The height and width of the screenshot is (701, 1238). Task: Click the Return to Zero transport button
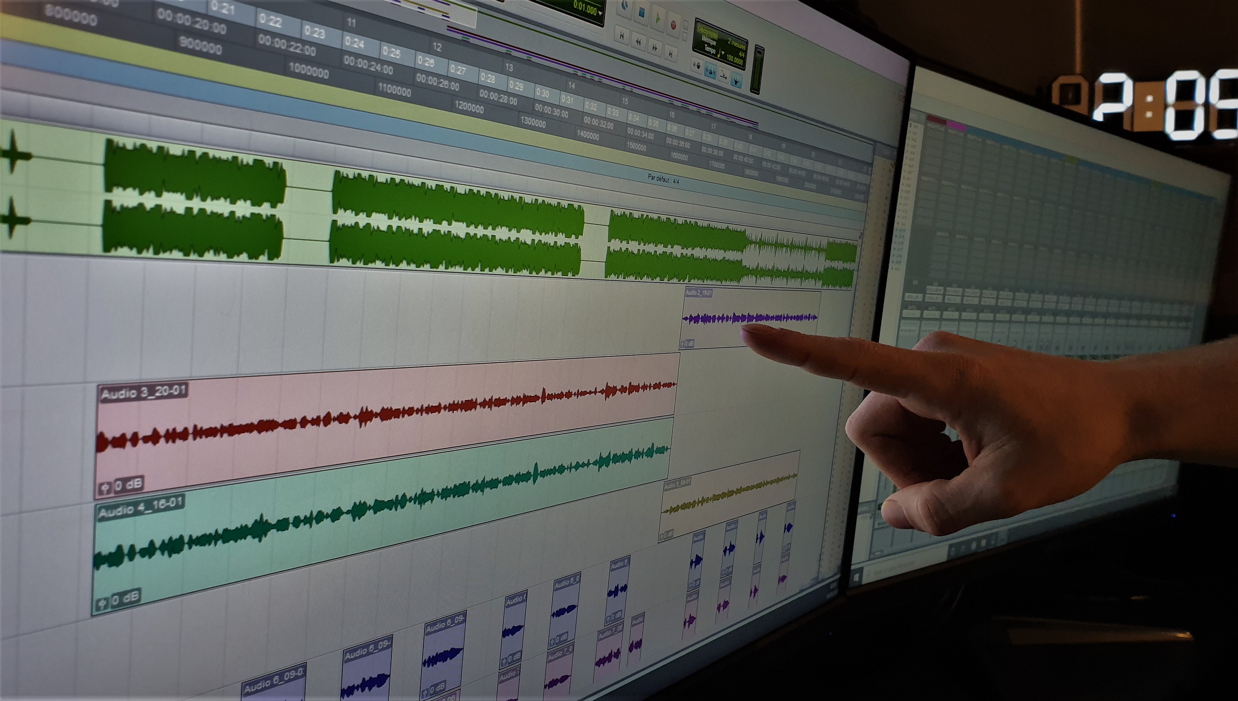click(622, 36)
